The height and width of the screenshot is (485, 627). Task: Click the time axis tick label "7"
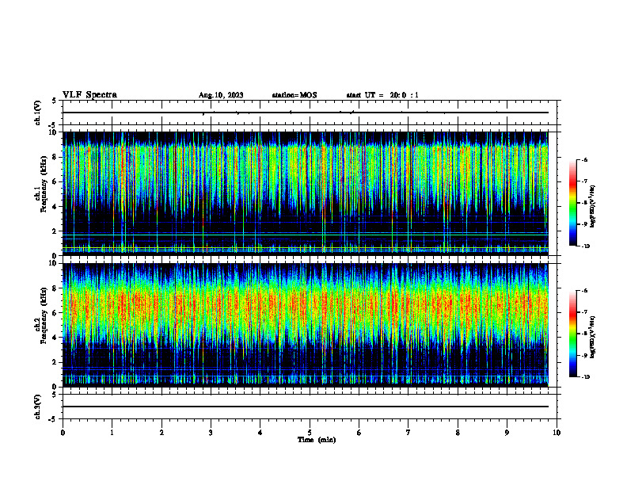[x=408, y=433]
